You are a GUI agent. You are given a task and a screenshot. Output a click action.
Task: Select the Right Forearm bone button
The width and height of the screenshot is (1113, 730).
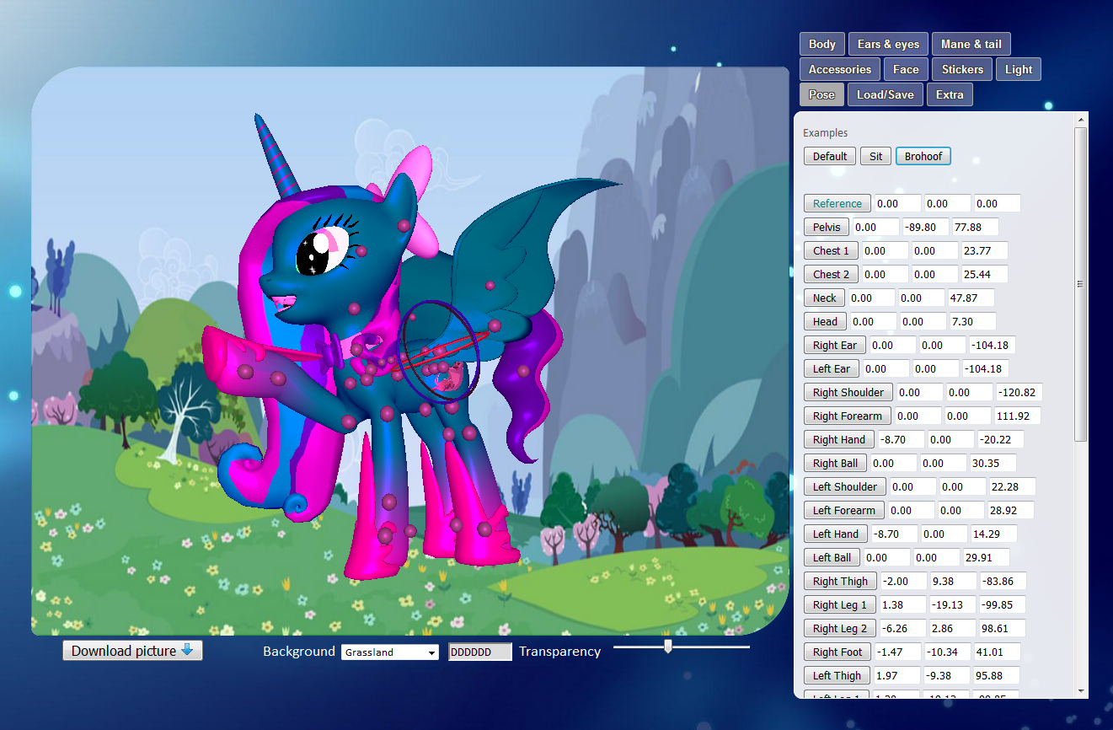[x=848, y=416]
